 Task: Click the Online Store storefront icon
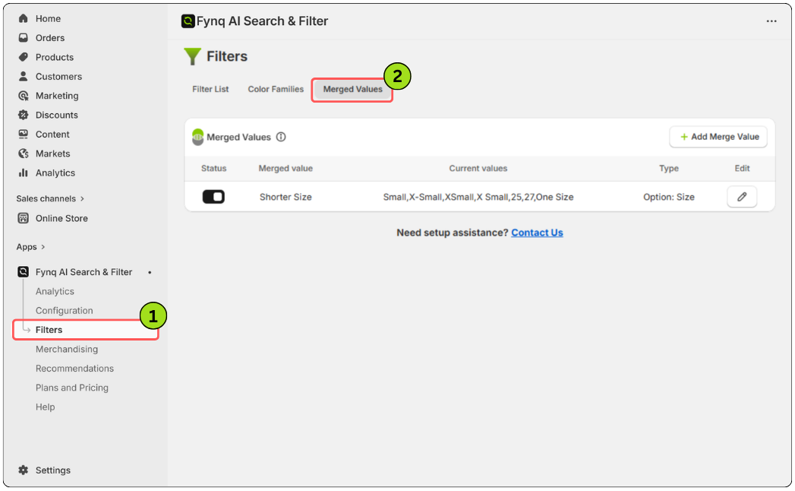pos(24,218)
